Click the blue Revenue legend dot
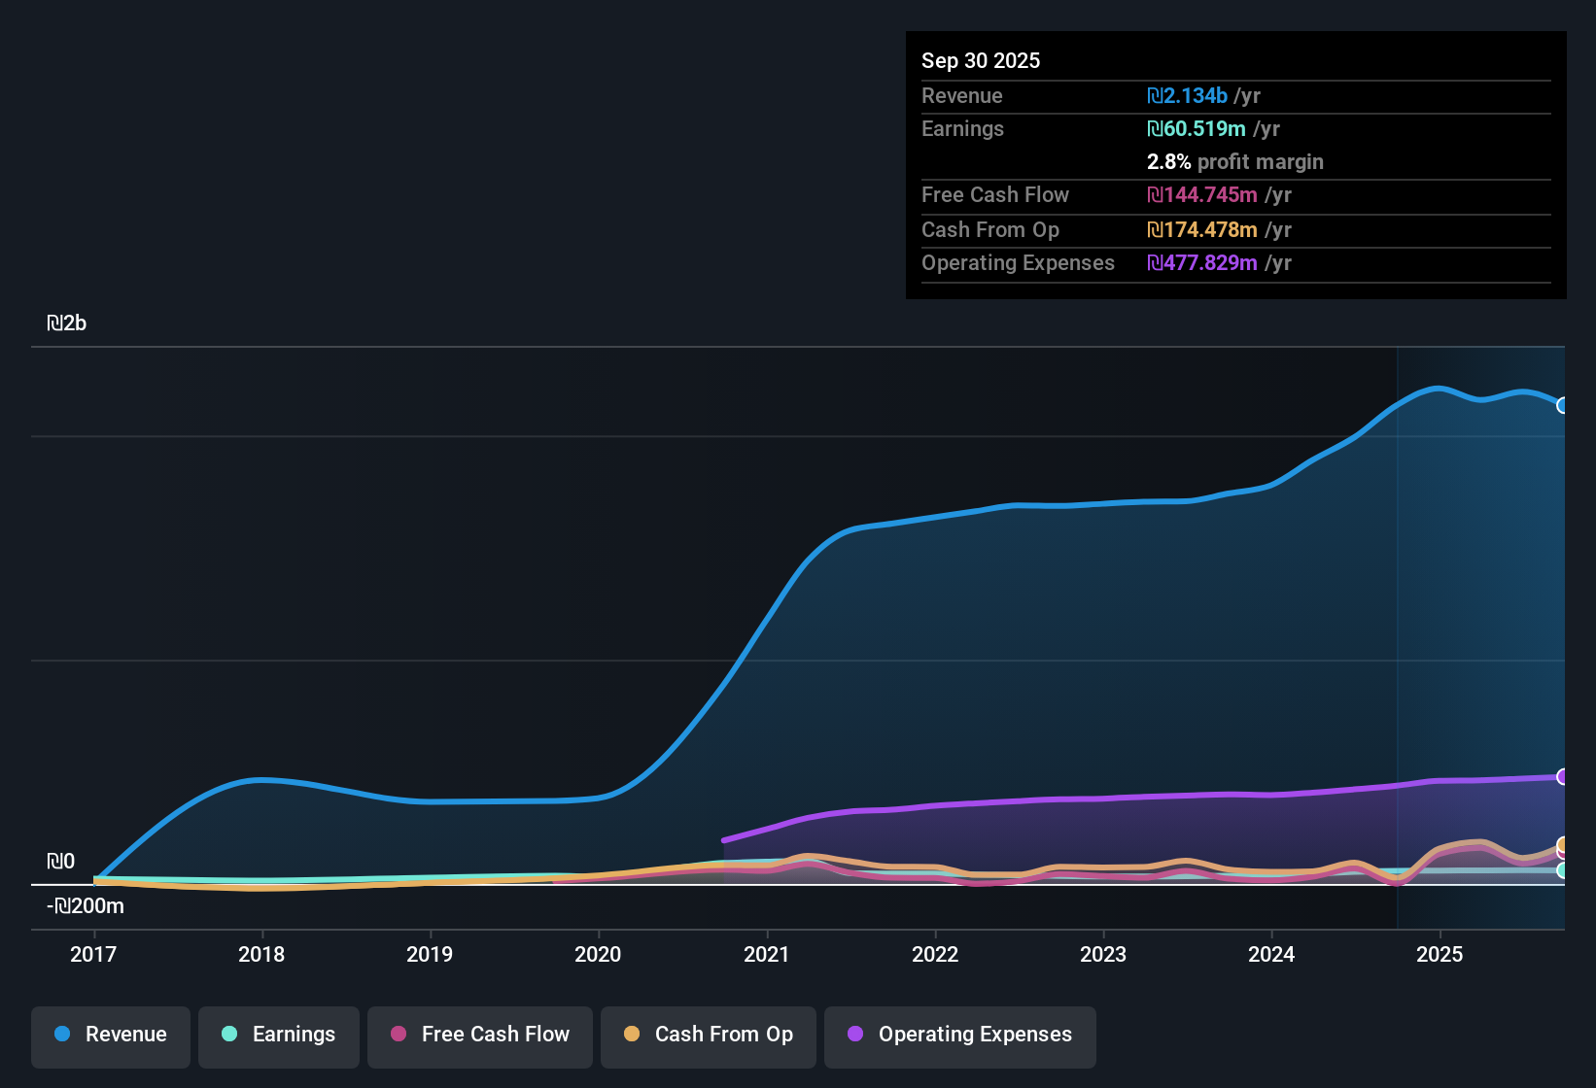1596x1088 pixels. tap(62, 1035)
